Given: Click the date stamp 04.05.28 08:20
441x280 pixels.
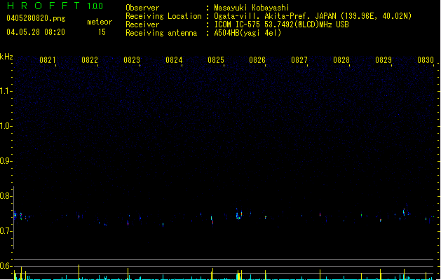Looking at the screenshot, I should [x=36, y=32].
